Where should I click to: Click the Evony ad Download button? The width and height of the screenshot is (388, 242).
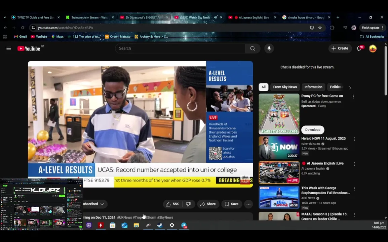(313, 130)
